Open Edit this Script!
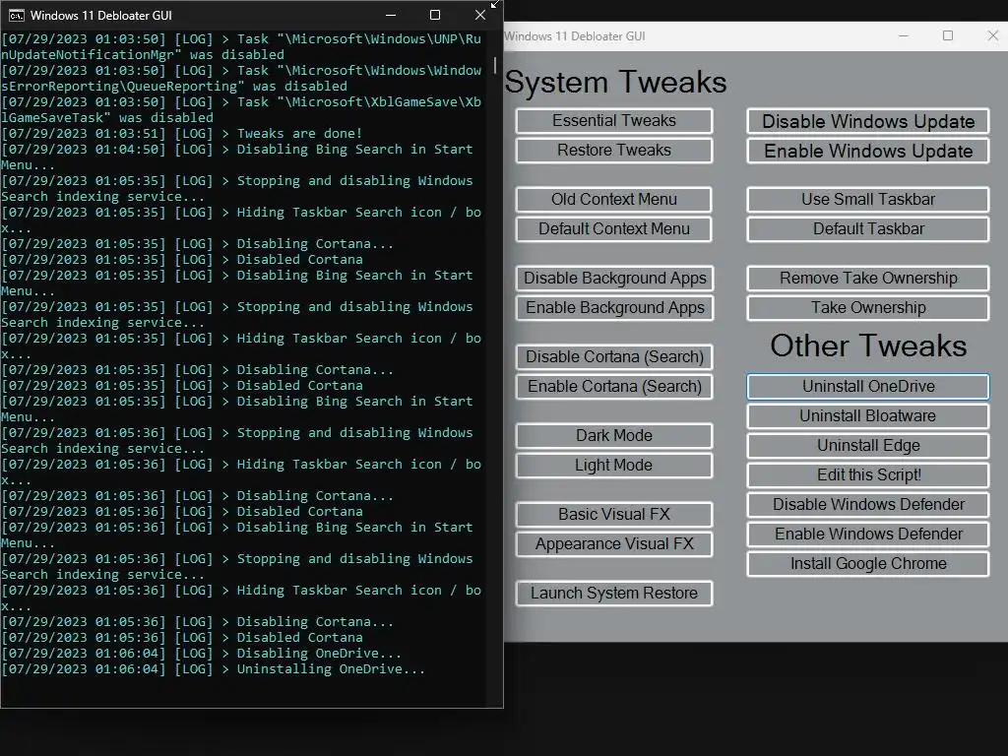Screen dimensions: 1008x756 click(x=868, y=475)
